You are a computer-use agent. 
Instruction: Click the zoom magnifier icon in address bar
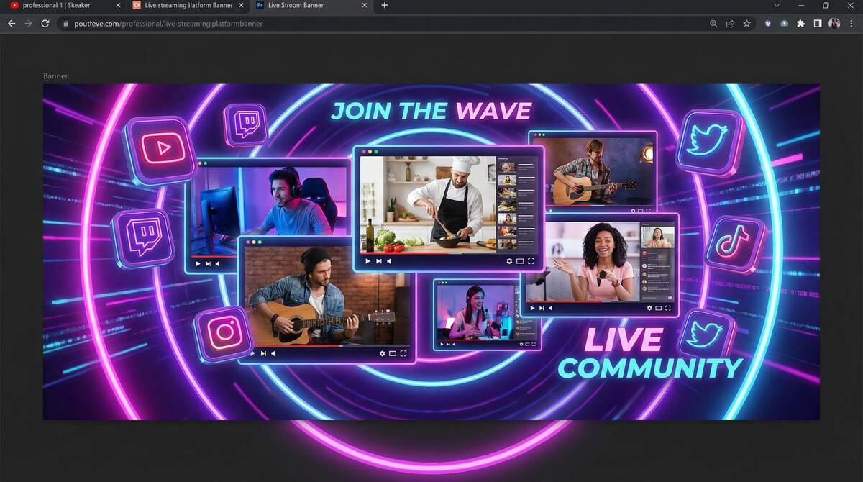click(713, 24)
